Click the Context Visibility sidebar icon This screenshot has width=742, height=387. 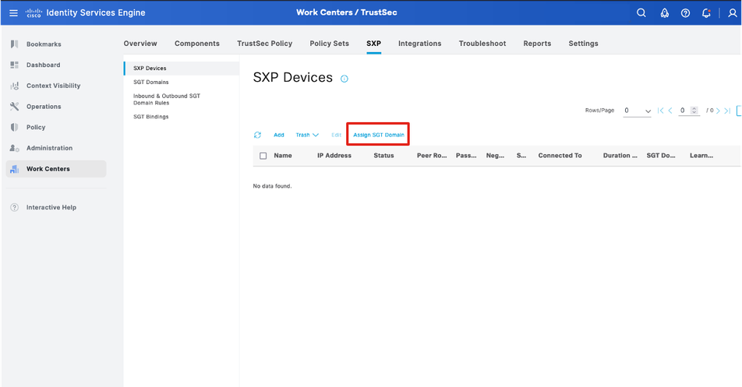click(x=14, y=86)
